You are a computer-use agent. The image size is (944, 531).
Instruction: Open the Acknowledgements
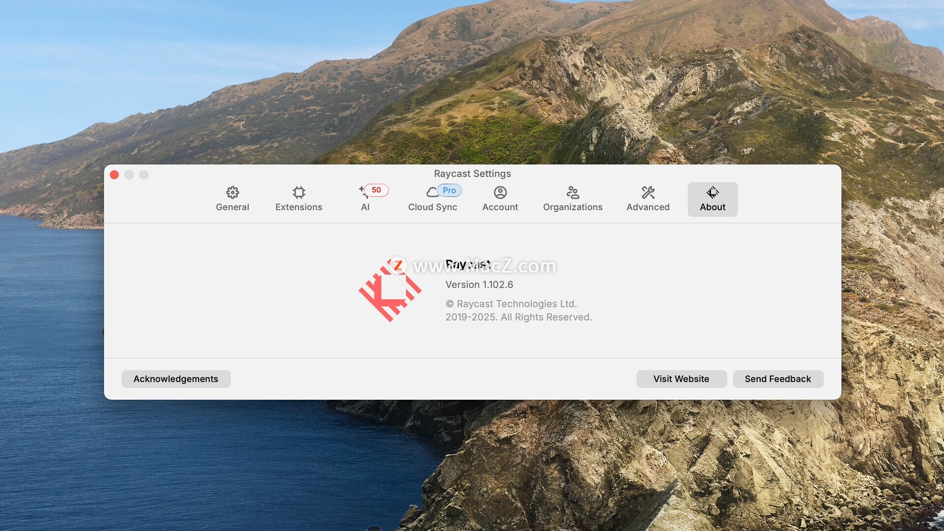(176, 379)
